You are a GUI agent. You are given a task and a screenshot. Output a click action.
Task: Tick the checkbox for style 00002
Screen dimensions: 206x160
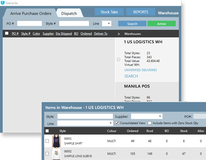pos(47,154)
